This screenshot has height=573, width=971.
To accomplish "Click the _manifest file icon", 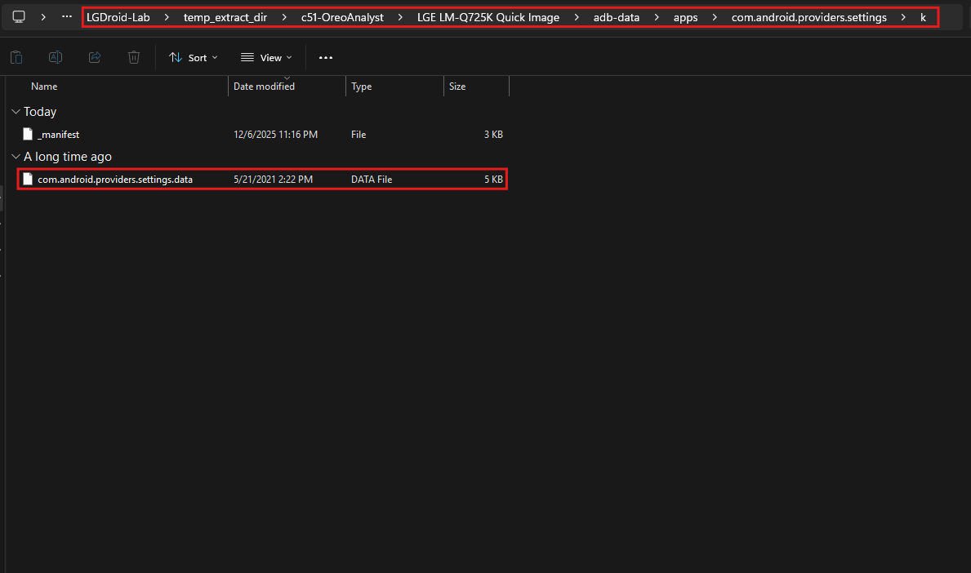I will point(28,135).
